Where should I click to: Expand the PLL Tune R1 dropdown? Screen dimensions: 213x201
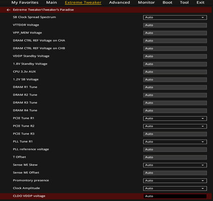175,142
